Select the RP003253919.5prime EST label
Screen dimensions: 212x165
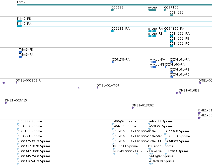[x=34, y=142]
